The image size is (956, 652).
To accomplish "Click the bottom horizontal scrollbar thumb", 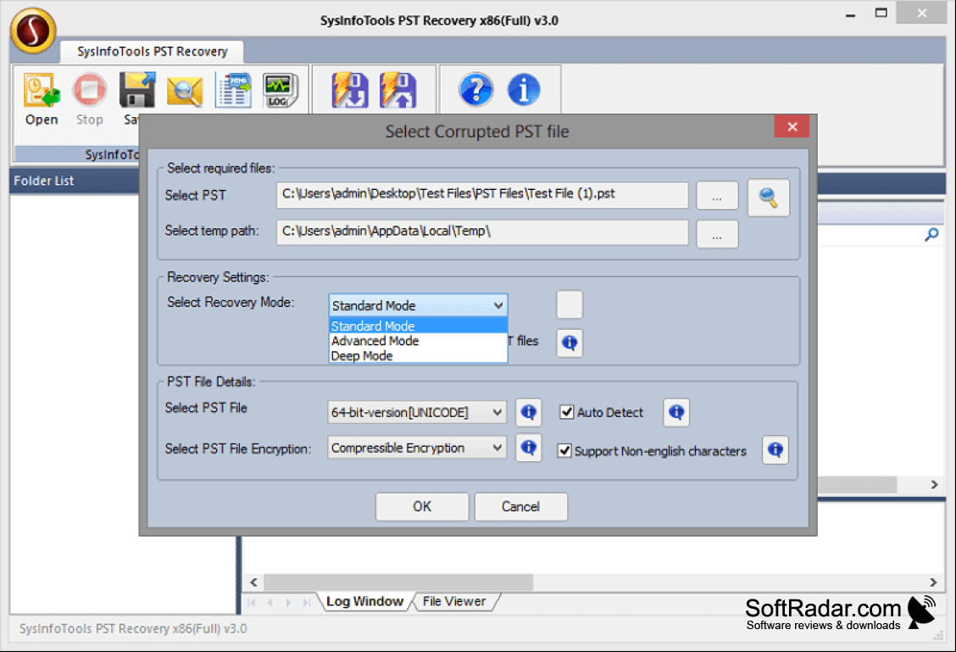I will click(398, 582).
